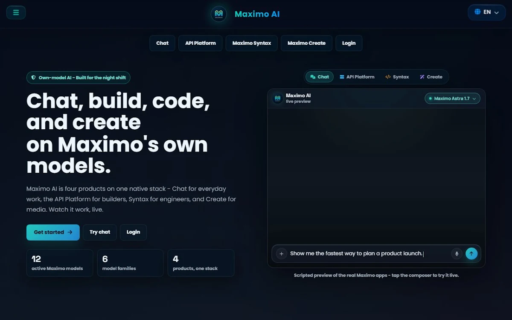Image resolution: width=512 pixels, height=320 pixels.
Task: Click the globe language icon
Action: [x=477, y=12]
